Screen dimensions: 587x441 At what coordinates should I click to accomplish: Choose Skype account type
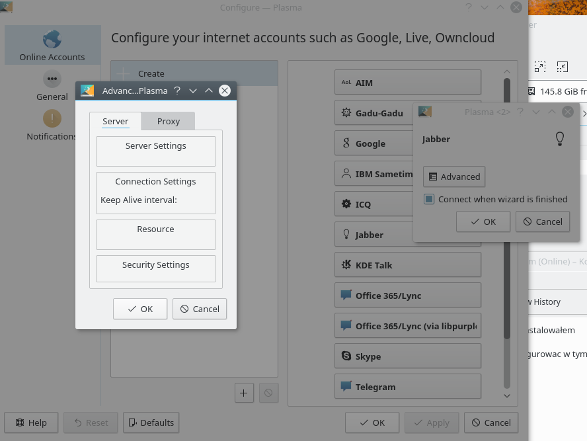point(408,356)
